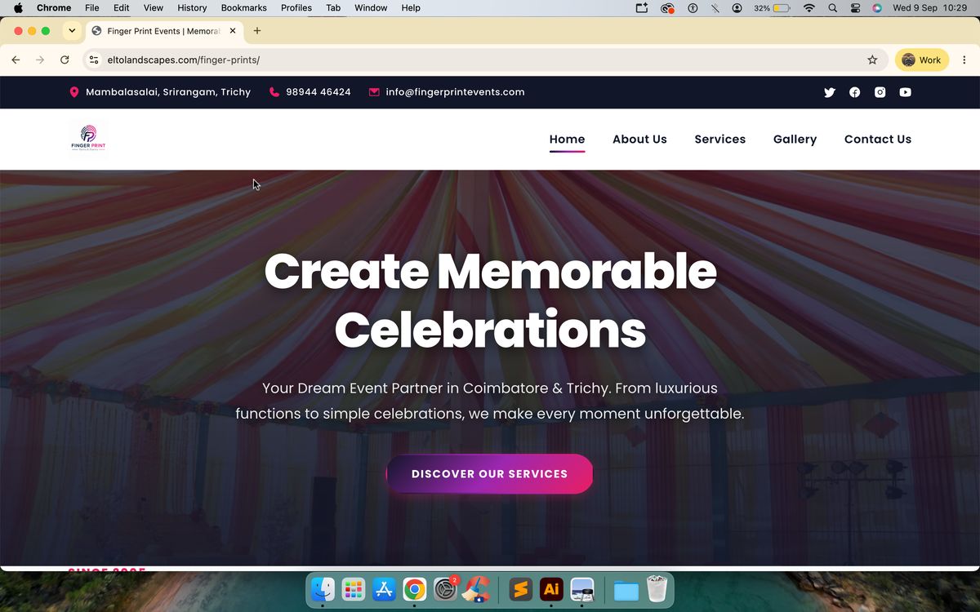Open the Bookmarks menu
This screenshot has width=980, height=612.
[244, 8]
